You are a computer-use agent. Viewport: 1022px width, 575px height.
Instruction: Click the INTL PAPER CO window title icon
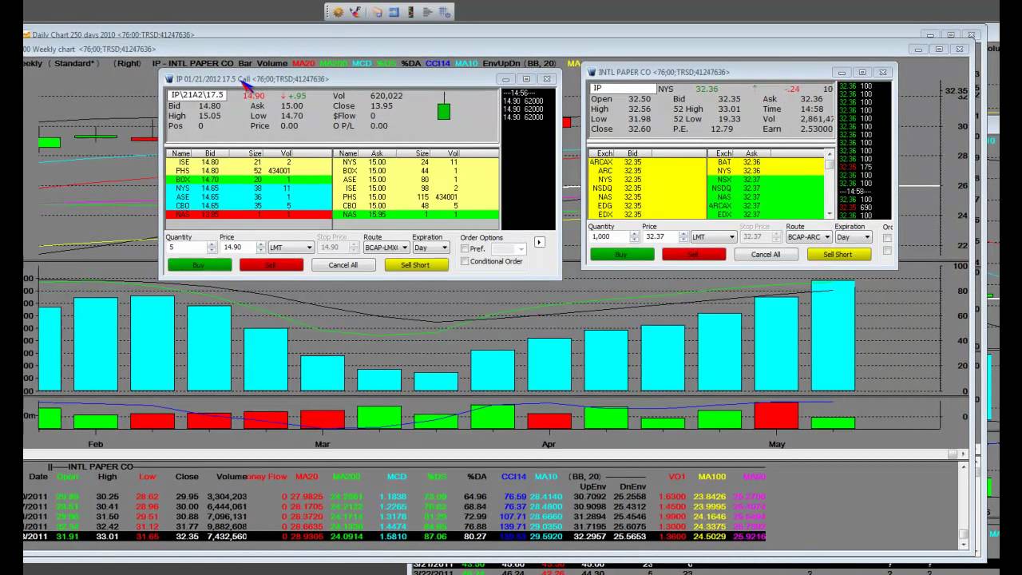592,72
